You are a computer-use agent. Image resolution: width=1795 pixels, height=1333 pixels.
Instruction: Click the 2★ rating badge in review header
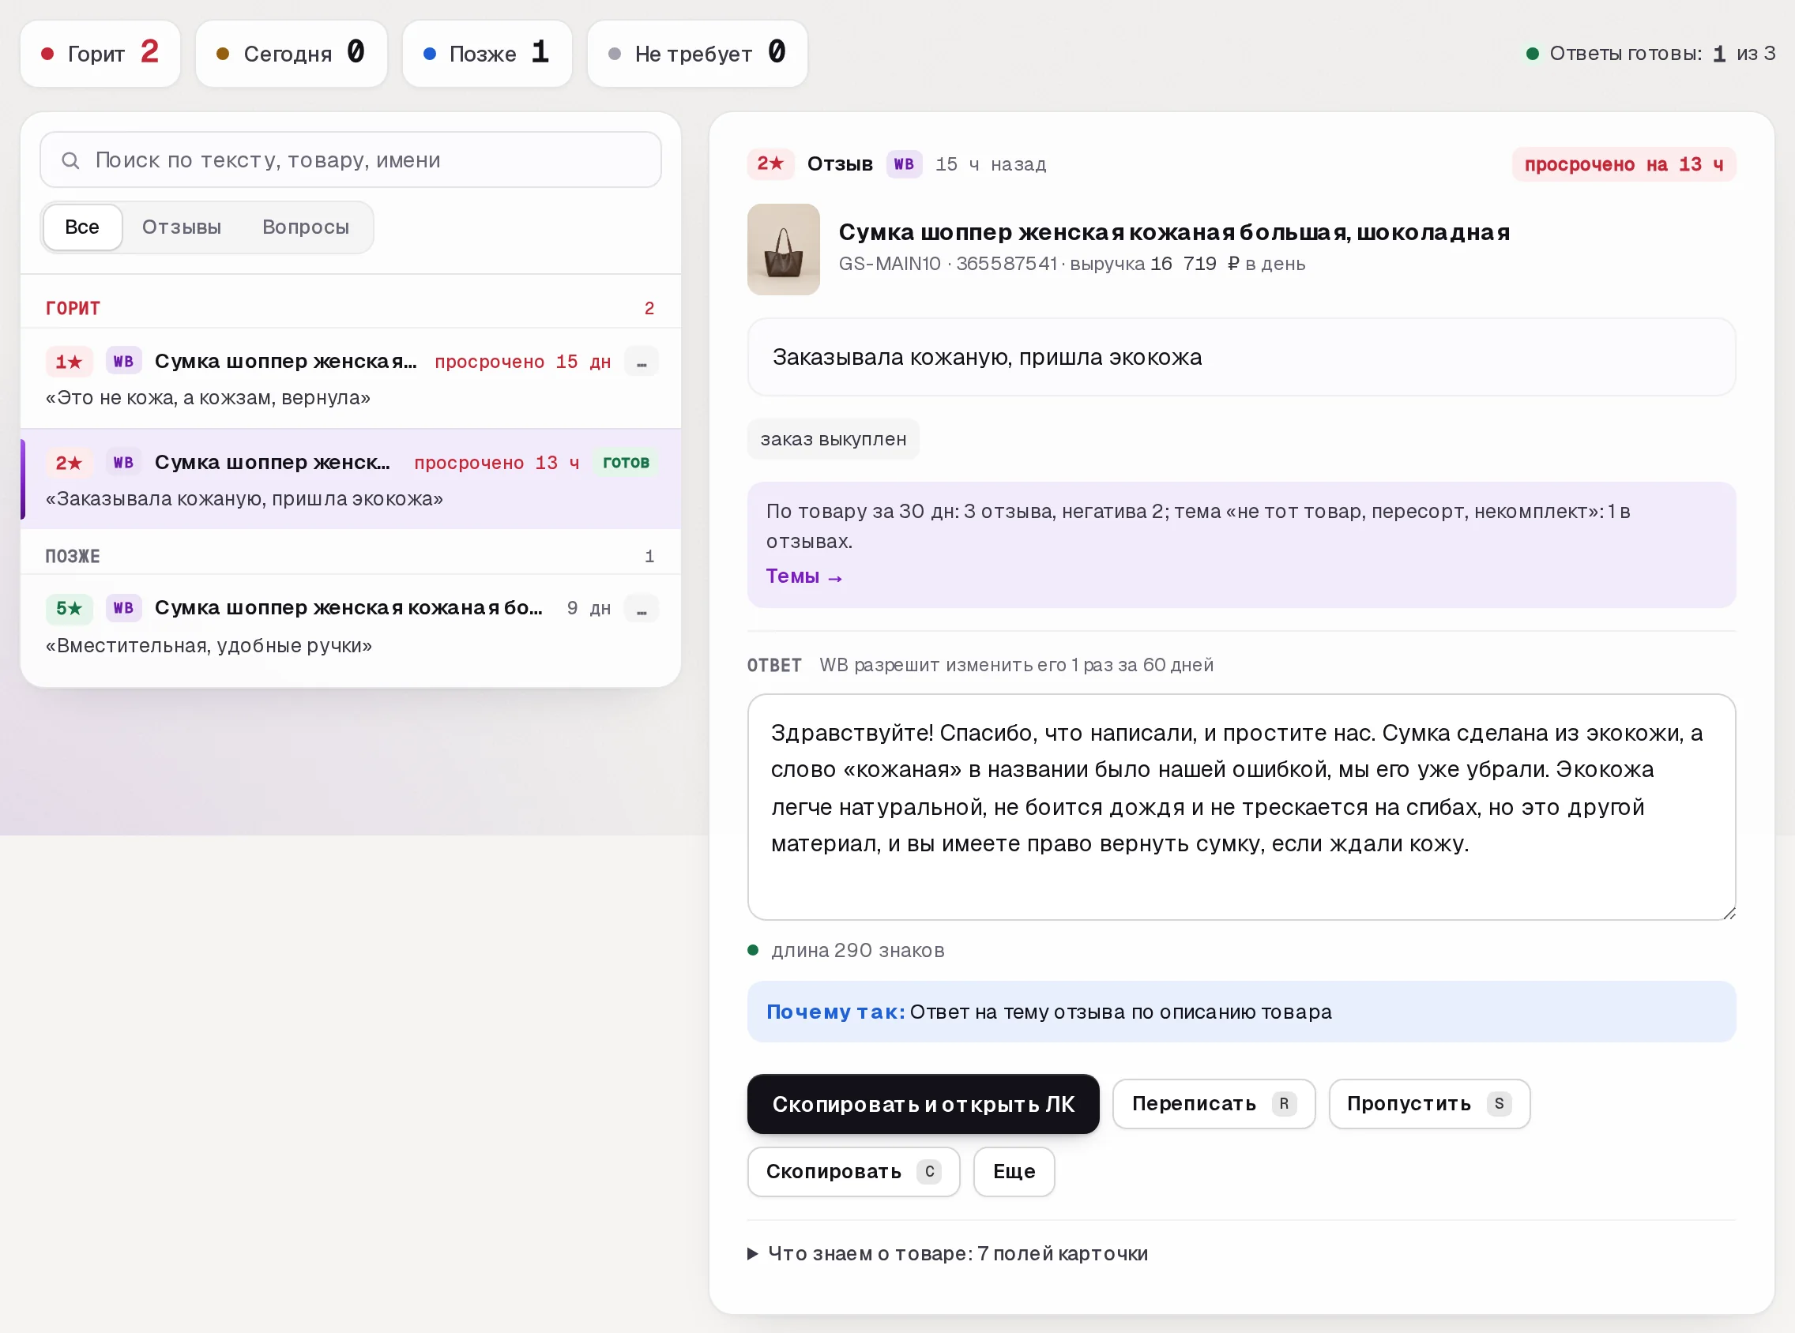click(x=770, y=163)
